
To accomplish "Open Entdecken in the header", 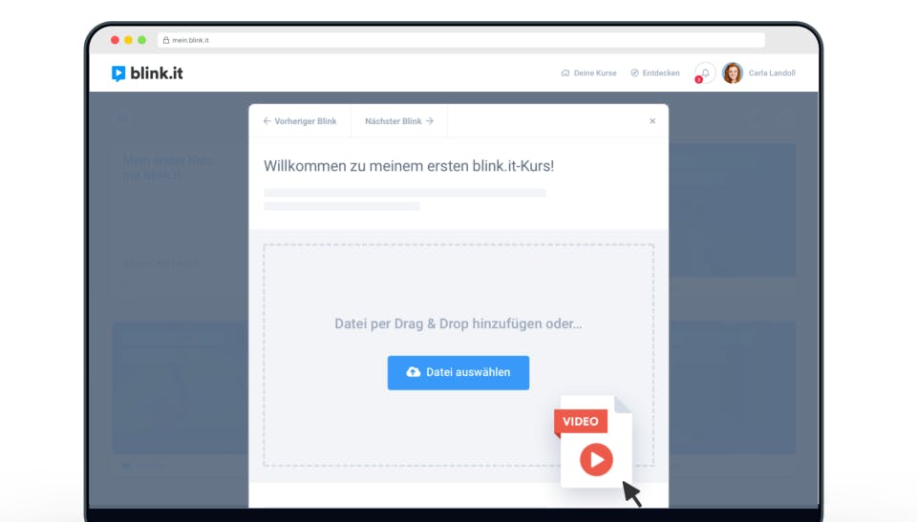I will pos(655,73).
